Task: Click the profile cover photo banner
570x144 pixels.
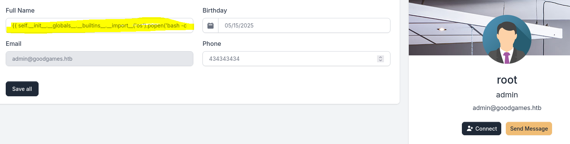Action: click(489, 28)
